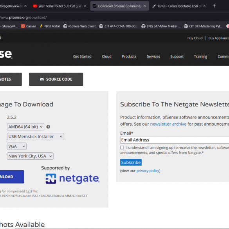Click the Buy Cloud link
Image resolution: width=229 pixels, height=229 pixels.
[x=195, y=38]
